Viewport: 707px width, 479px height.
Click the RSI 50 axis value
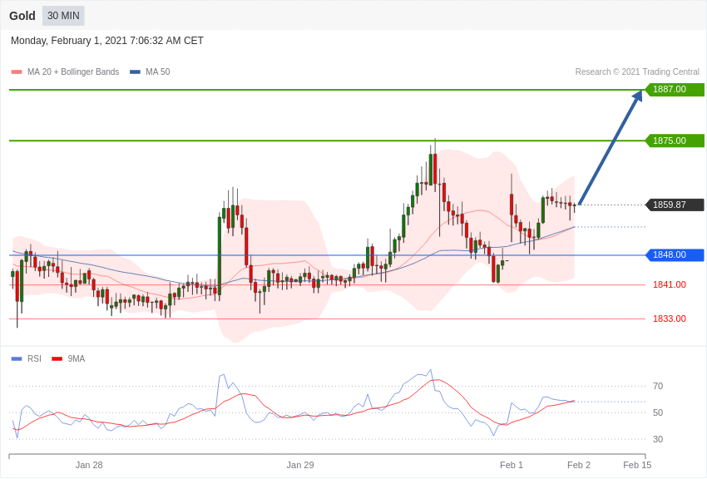point(658,412)
